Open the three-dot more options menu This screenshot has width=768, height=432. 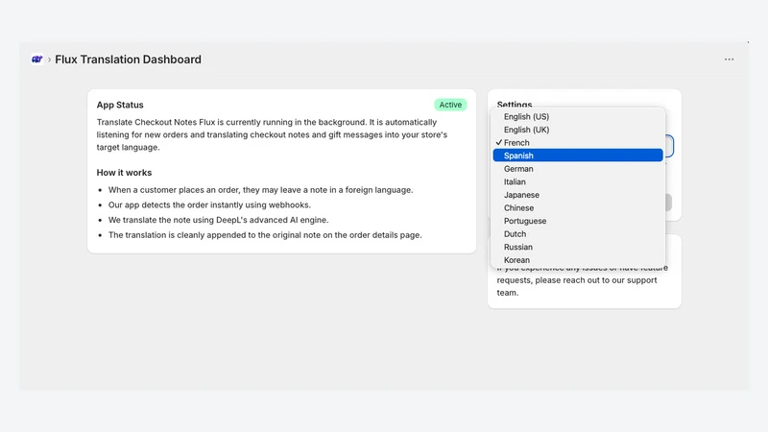[x=729, y=60]
